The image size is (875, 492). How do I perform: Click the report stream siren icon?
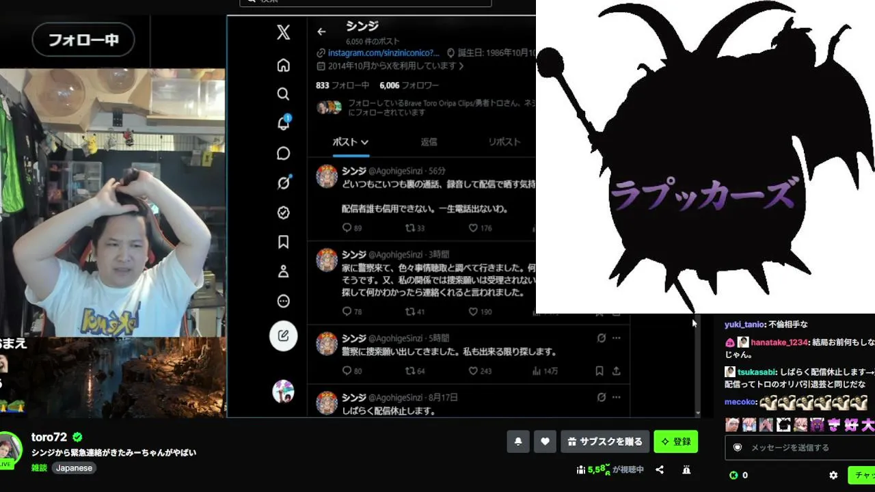point(686,470)
